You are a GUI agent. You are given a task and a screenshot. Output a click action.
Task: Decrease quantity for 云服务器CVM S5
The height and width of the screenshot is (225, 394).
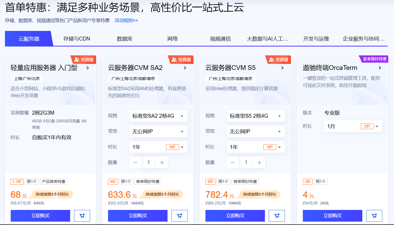233,163
